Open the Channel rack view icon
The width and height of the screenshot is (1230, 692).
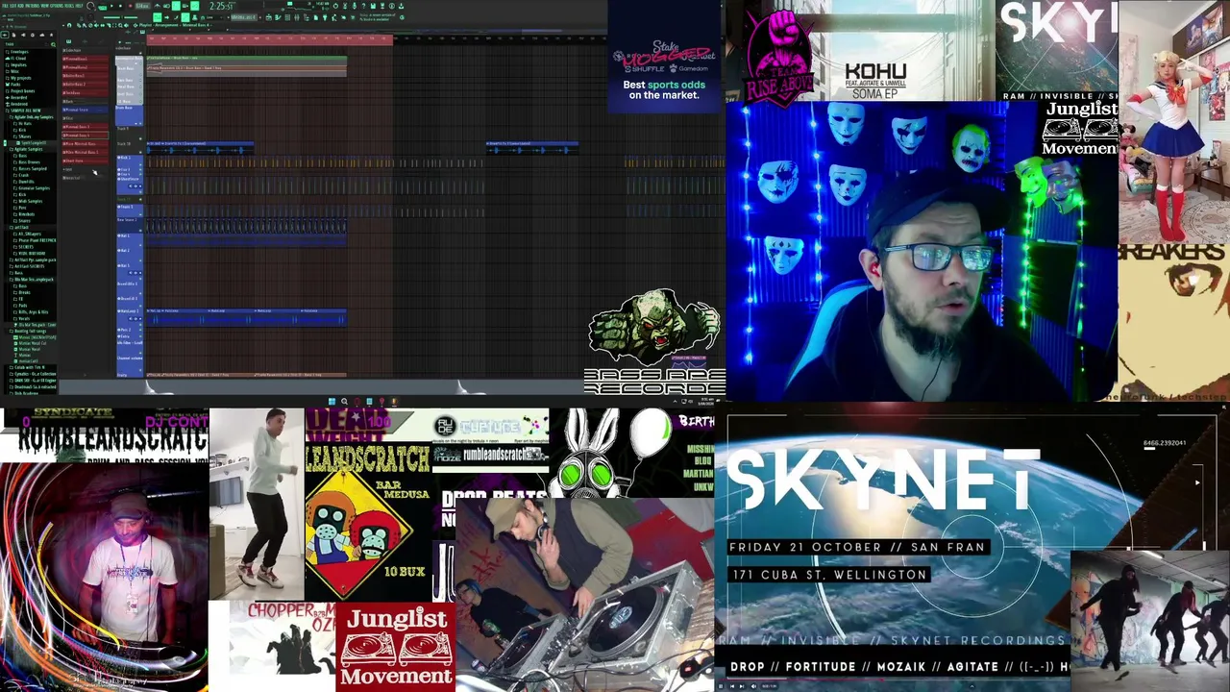coord(287,17)
